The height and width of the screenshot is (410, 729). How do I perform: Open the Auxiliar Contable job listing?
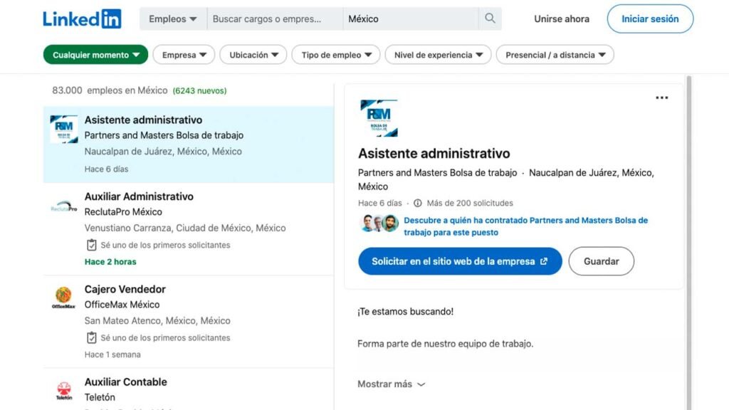[x=189, y=389]
